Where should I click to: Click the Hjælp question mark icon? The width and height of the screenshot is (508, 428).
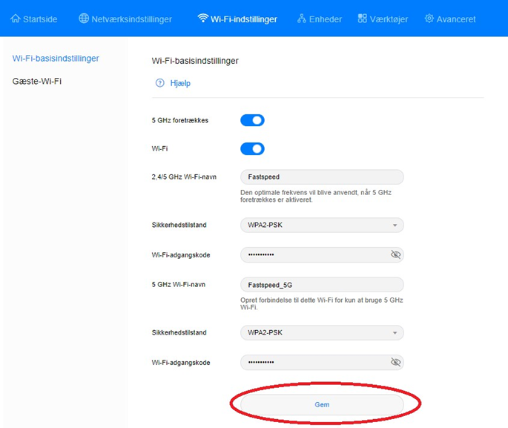pyautogui.click(x=159, y=83)
